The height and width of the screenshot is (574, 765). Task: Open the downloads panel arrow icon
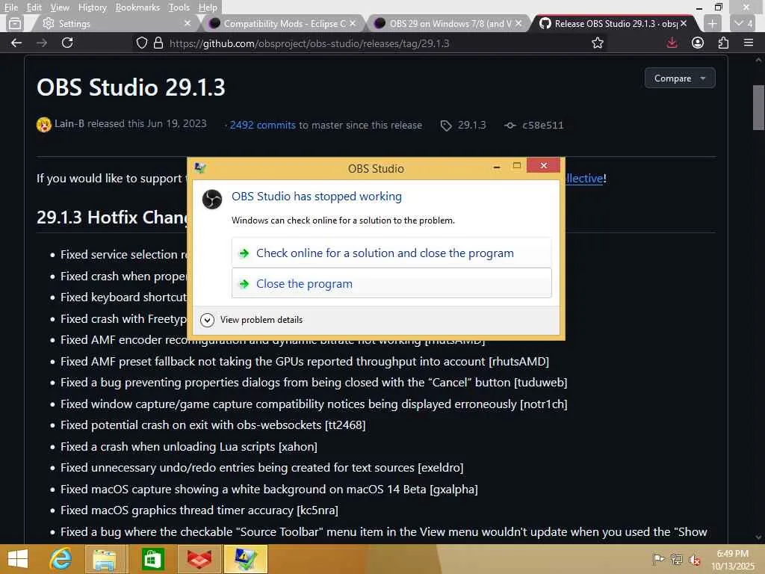[672, 43]
